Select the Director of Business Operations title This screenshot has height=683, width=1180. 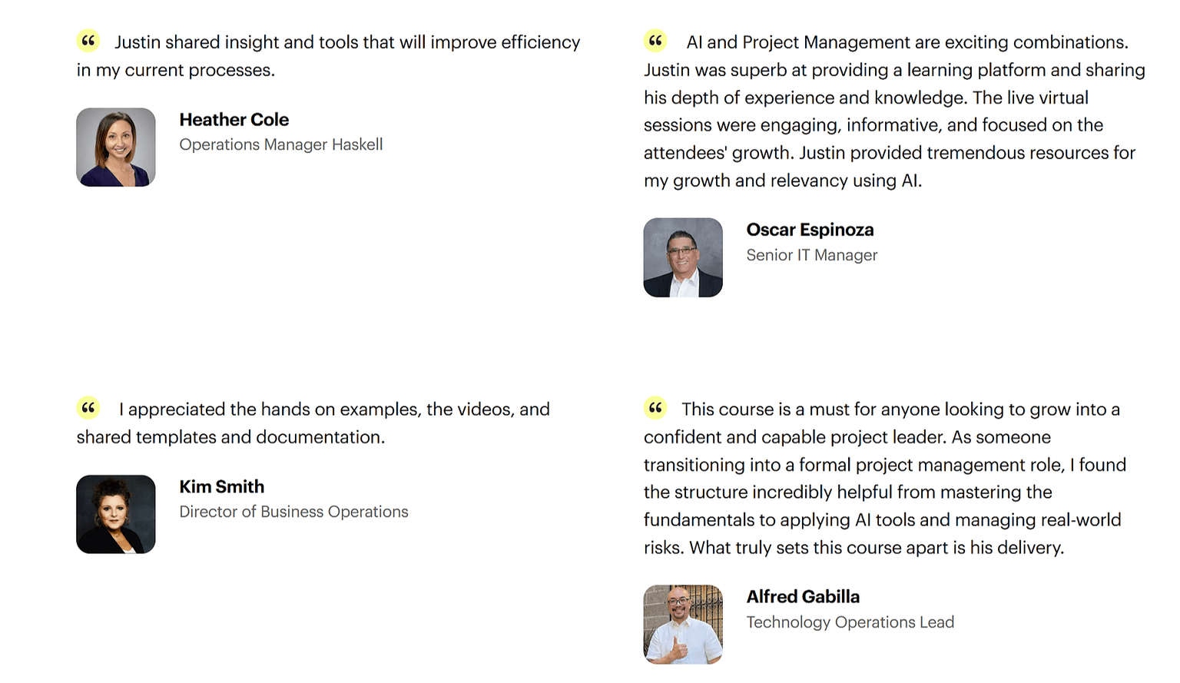[x=294, y=512]
